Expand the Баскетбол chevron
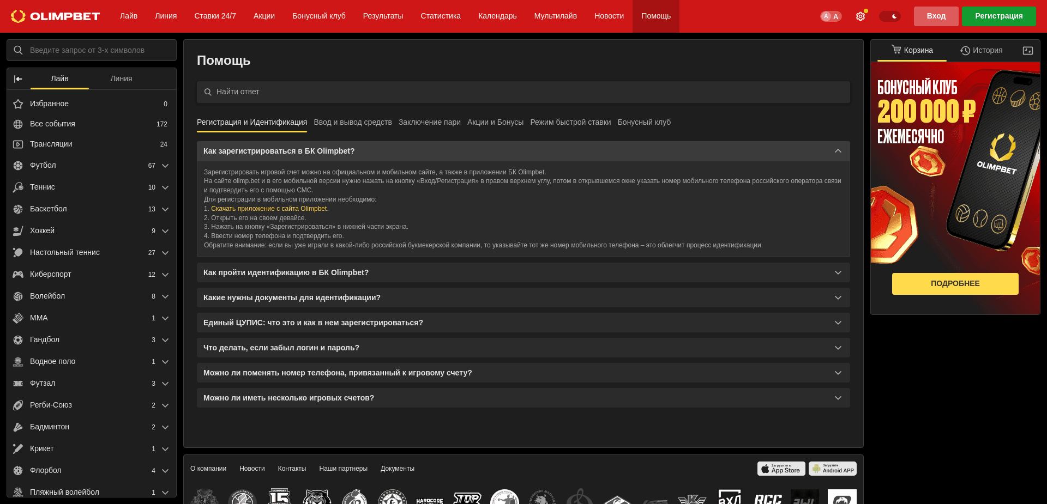Image resolution: width=1047 pixels, height=504 pixels. [x=165, y=209]
